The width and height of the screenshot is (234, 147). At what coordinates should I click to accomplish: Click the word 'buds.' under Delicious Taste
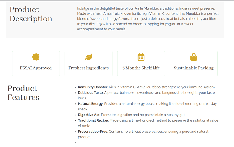tap(82, 98)
